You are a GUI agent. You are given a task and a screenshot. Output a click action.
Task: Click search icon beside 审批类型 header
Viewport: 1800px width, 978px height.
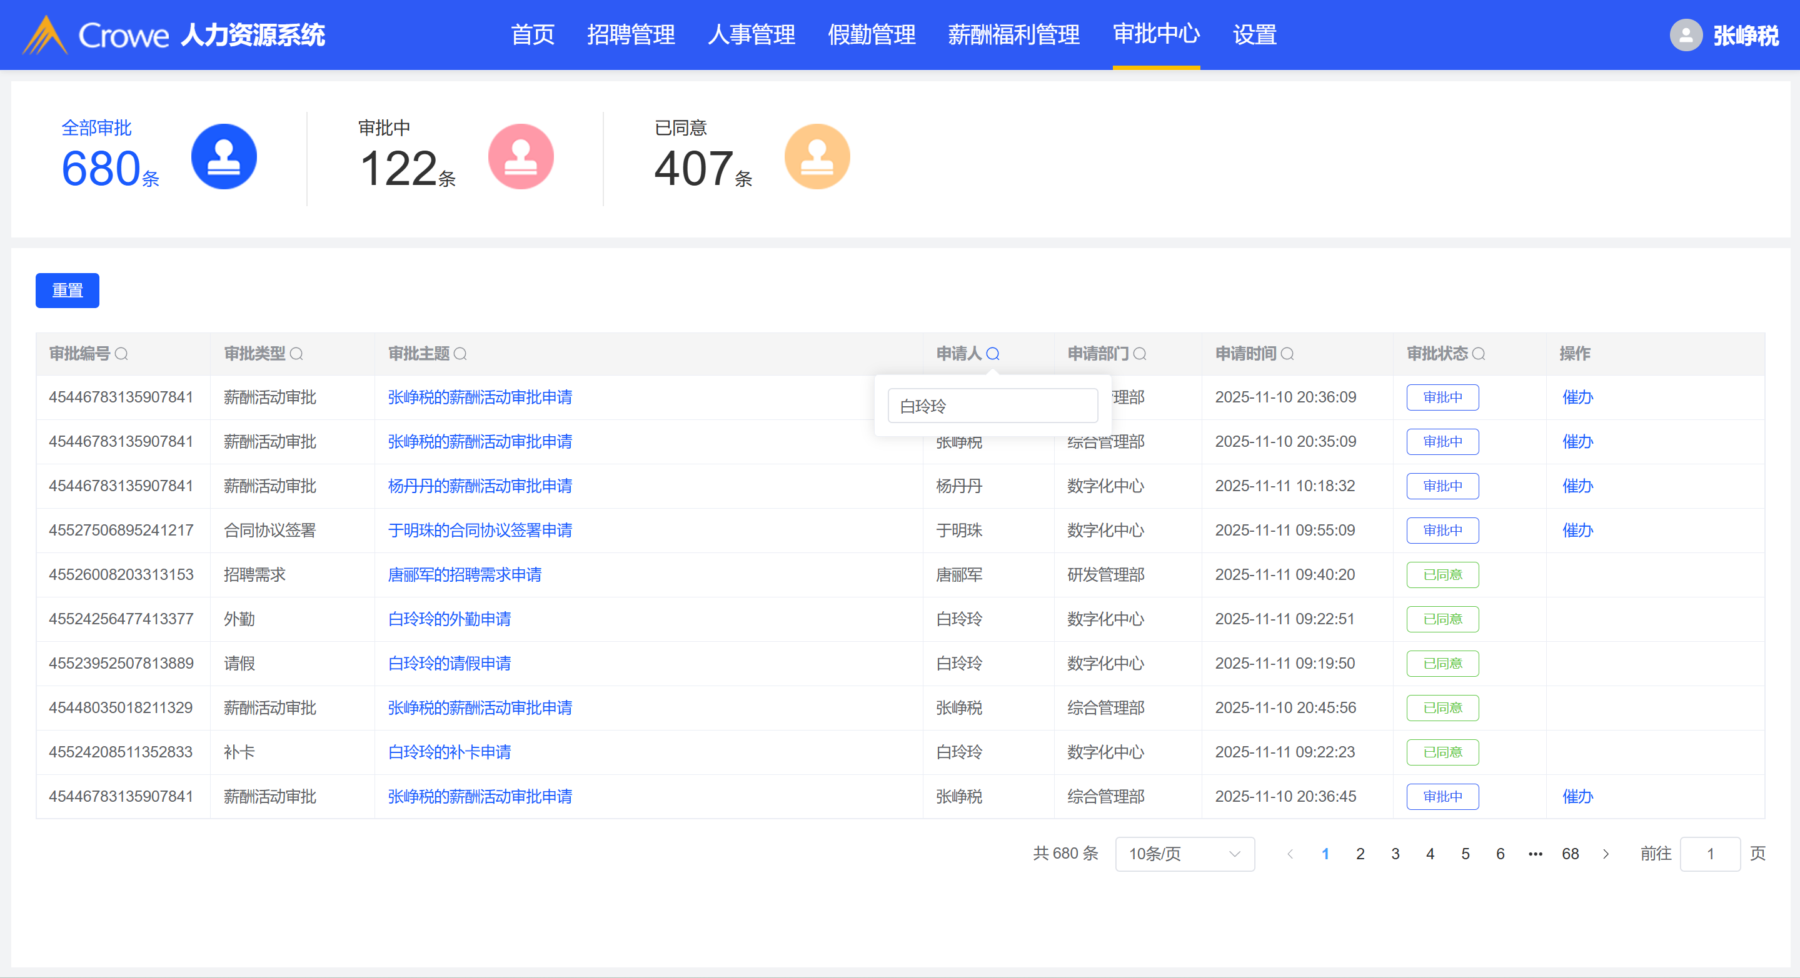click(x=296, y=354)
